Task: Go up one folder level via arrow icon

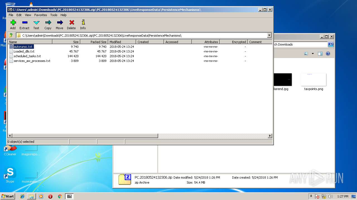Action: (x=11, y=35)
